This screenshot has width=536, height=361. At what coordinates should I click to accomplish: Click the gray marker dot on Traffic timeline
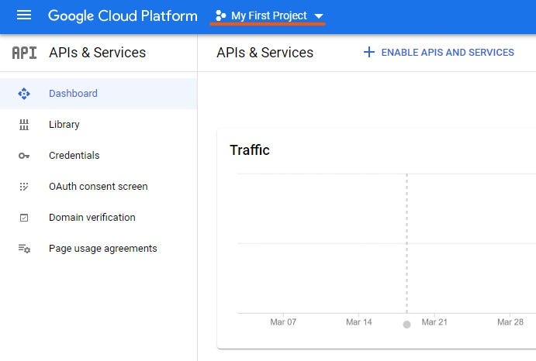coord(406,325)
